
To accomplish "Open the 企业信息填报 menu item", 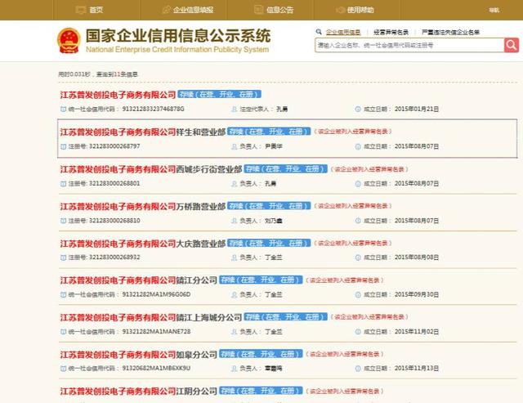I will pyautogui.click(x=193, y=10).
